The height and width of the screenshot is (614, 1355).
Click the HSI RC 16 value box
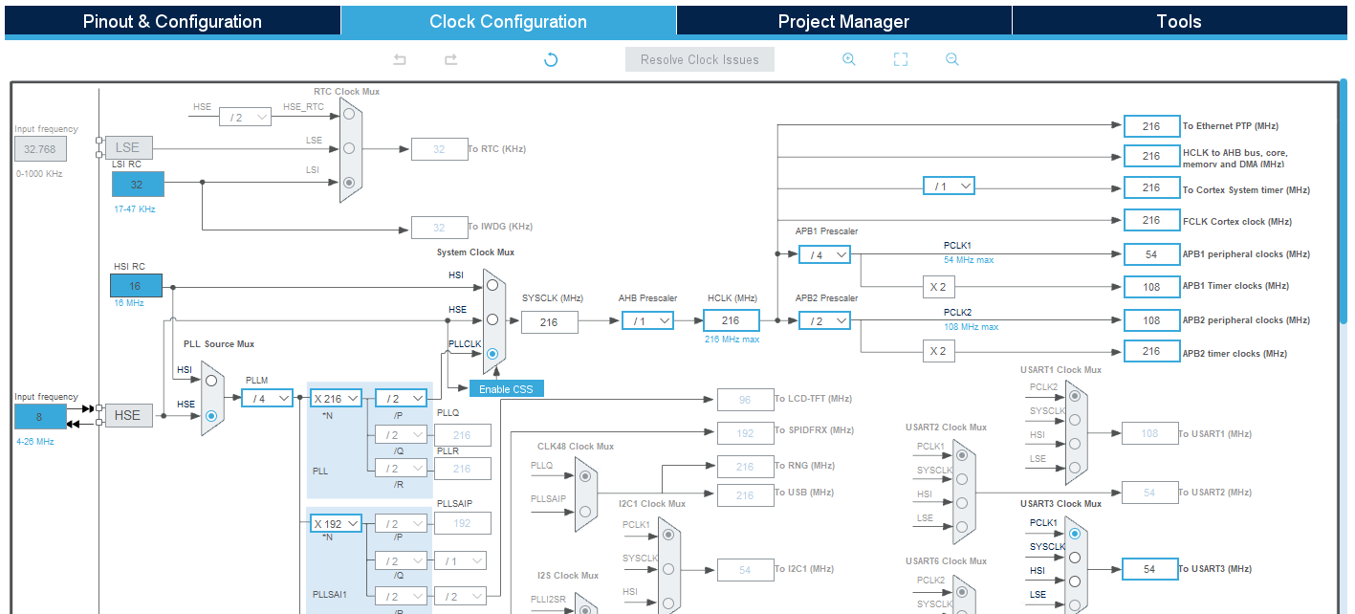(136, 285)
